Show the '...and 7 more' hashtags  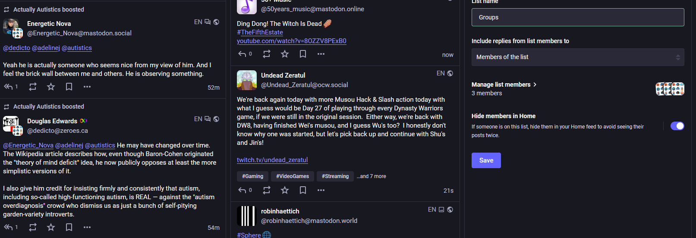[x=372, y=176]
